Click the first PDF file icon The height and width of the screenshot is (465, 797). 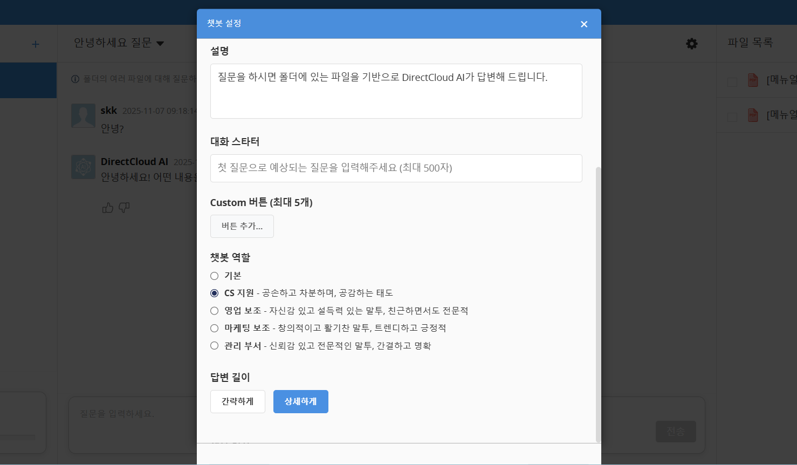753,80
